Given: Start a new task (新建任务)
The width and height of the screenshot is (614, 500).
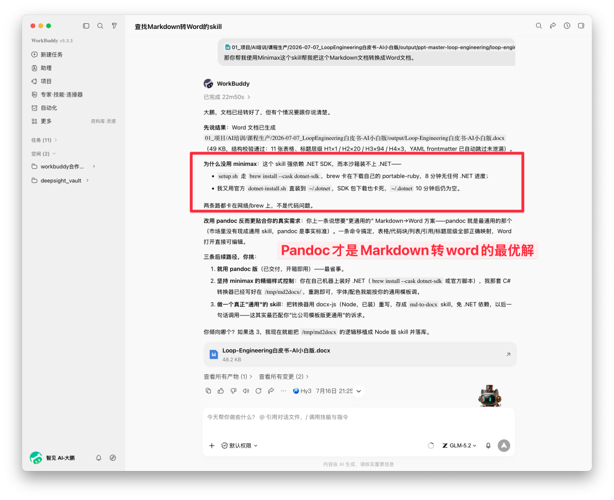Looking at the screenshot, I should [x=47, y=55].
